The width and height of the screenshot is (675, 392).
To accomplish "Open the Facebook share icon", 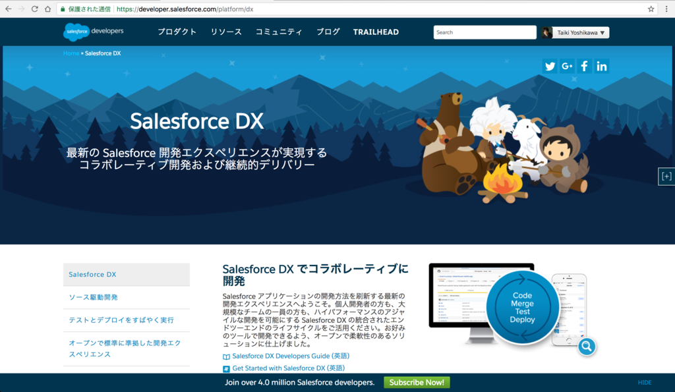I will (584, 66).
